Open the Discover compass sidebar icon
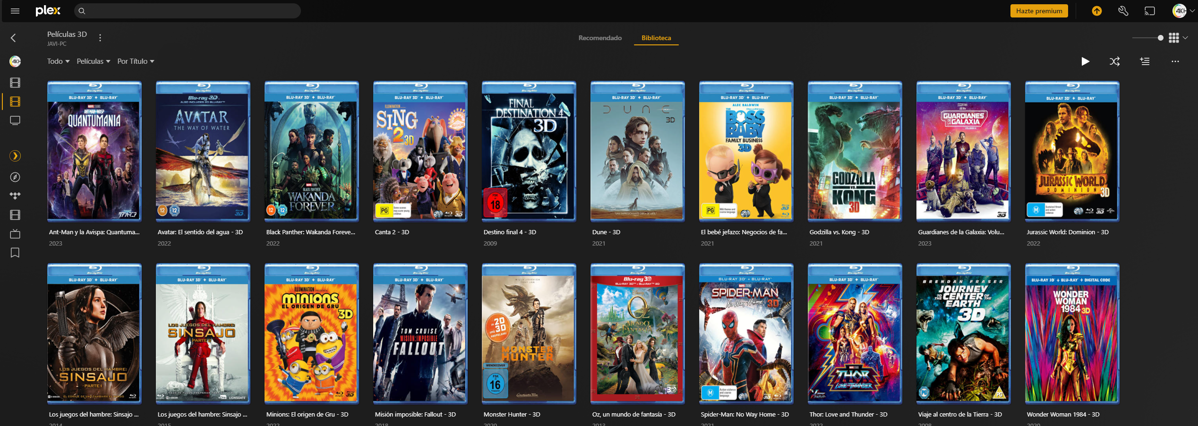Screen dimensions: 1198x426 15,177
